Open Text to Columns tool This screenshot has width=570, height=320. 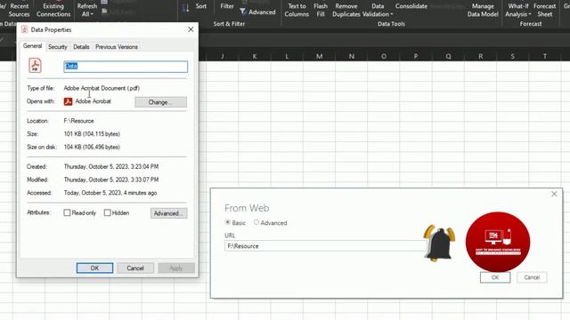pyautogui.click(x=297, y=10)
